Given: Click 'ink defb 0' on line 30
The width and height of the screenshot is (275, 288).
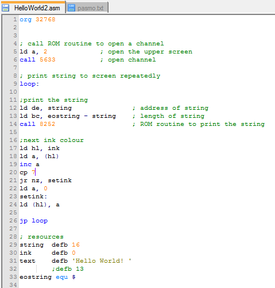Looking at the screenshot, I should pos(48,253).
